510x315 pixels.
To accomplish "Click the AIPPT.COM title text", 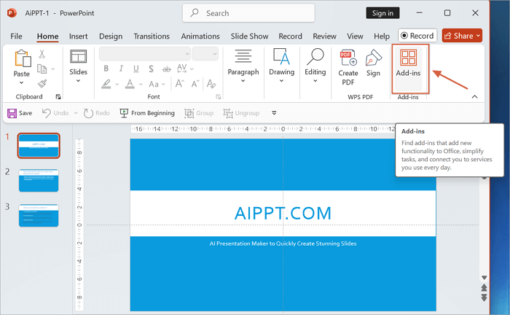I will pos(283,214).
